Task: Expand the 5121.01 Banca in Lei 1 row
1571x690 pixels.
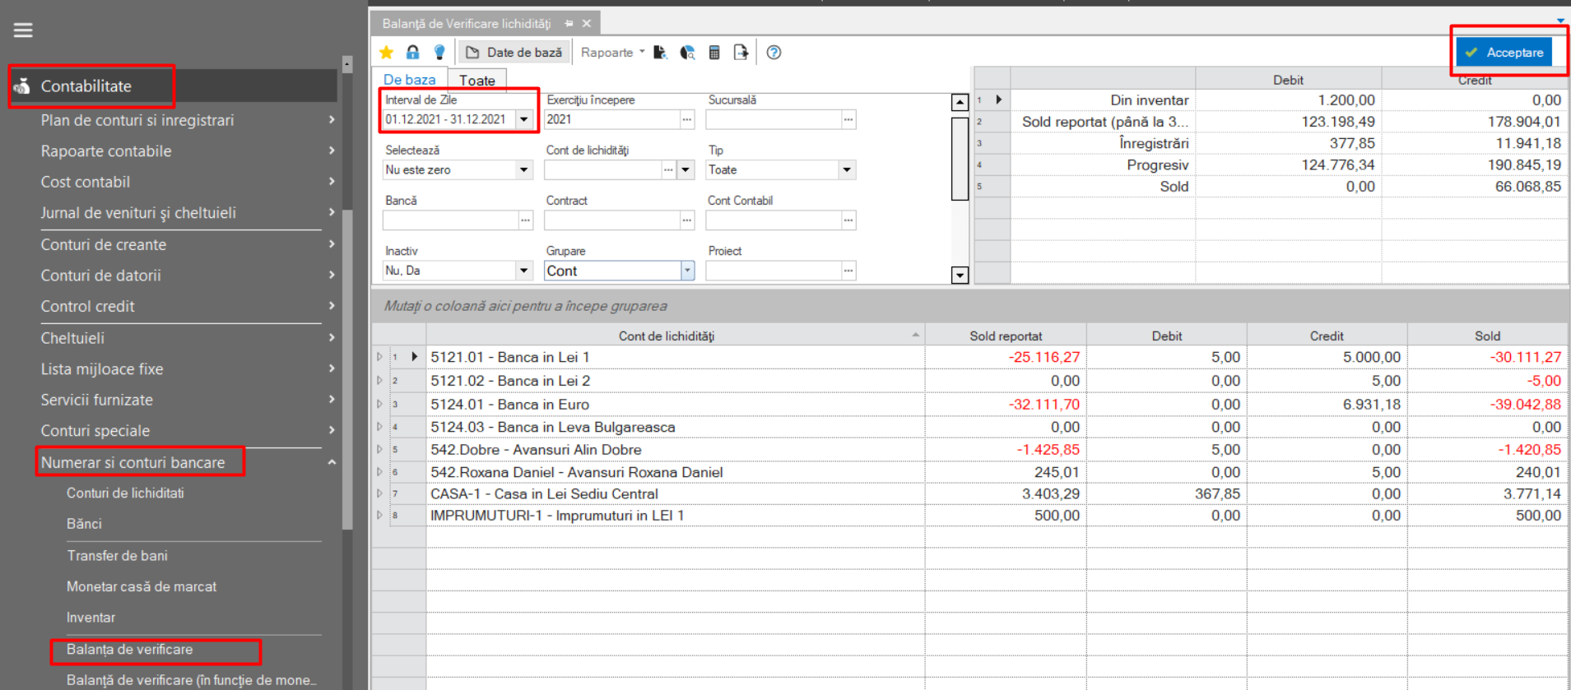Action: pos(379,357)
